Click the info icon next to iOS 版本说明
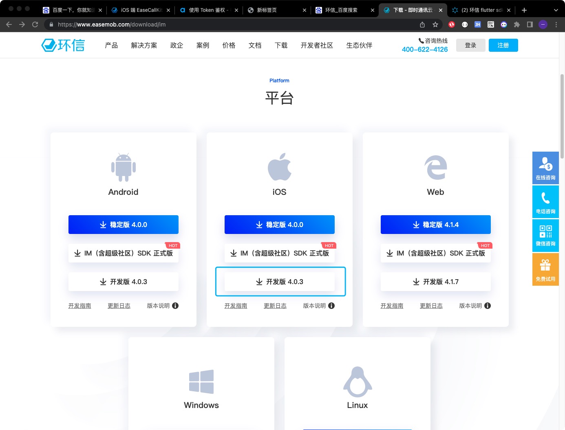565x430 pixels. coord(331,306)
